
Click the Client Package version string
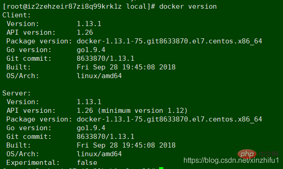coord(169,41)
